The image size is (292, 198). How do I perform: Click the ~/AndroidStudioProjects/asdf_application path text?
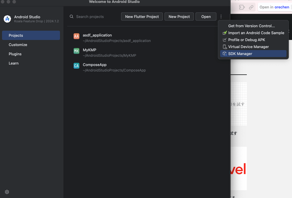[117, 41]
